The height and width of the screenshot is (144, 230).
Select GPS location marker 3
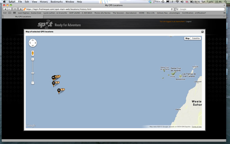click(x=53, y=78)
